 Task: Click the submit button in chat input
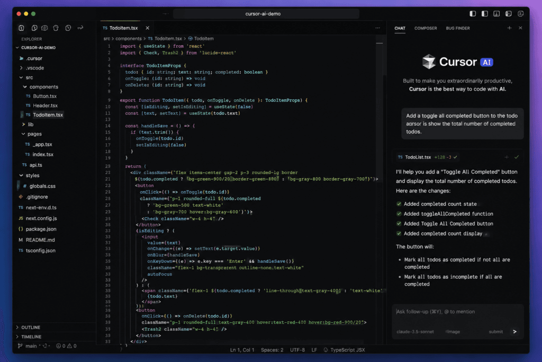coord(495,332)
